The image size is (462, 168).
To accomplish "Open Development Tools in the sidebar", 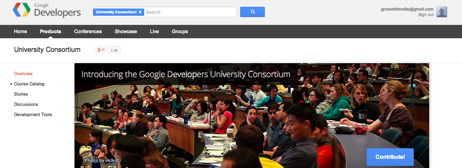I will click(33, 114).
